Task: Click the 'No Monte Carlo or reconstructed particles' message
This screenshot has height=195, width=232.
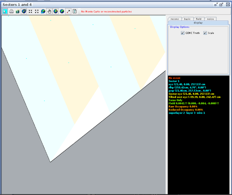Action: point(106,12)
